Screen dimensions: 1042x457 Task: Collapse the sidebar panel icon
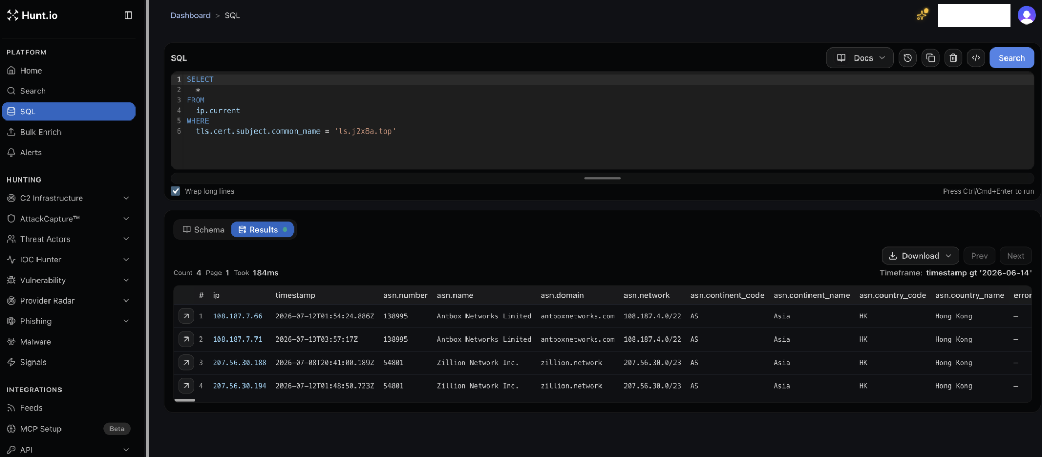[x=128, y=15]
